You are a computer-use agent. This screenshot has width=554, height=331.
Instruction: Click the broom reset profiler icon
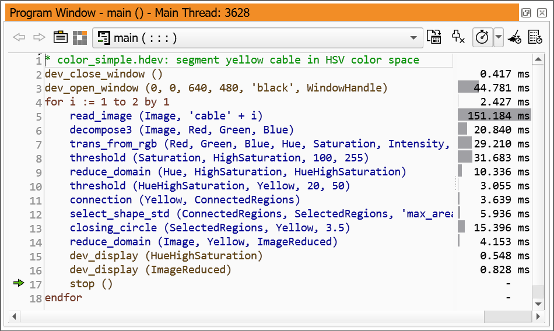coord(514,37)
